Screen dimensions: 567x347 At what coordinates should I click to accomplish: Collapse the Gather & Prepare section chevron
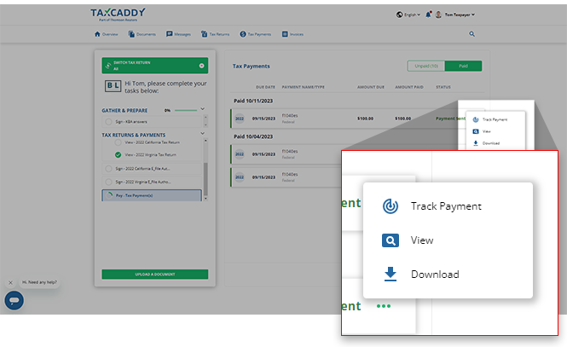203,109
